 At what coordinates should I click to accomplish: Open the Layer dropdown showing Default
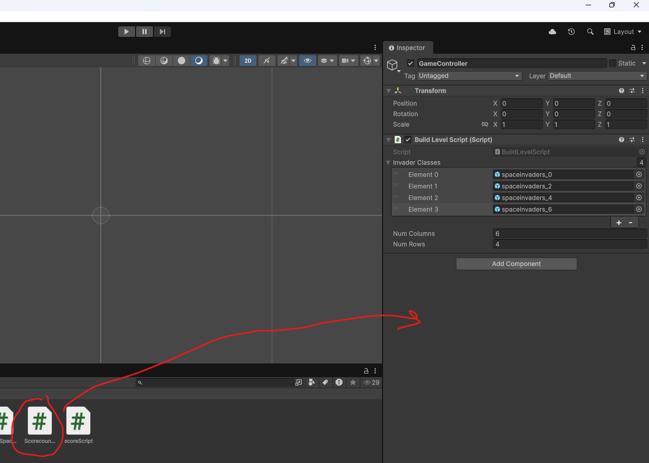pos(597,76)
